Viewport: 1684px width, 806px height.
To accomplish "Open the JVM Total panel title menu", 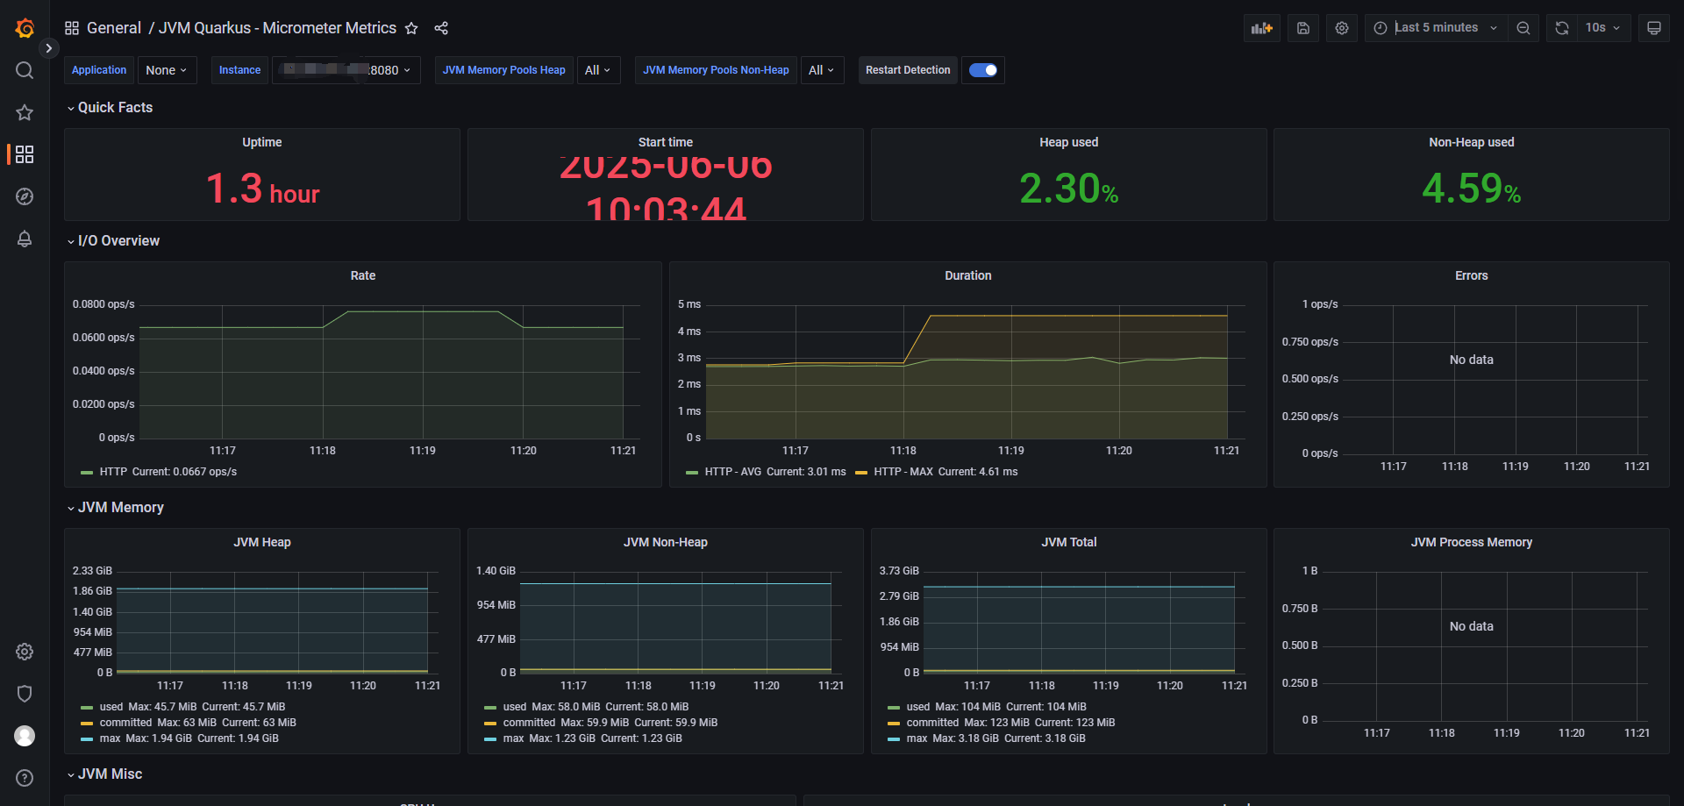I will pyautogui.click(x=1069, y=542).
